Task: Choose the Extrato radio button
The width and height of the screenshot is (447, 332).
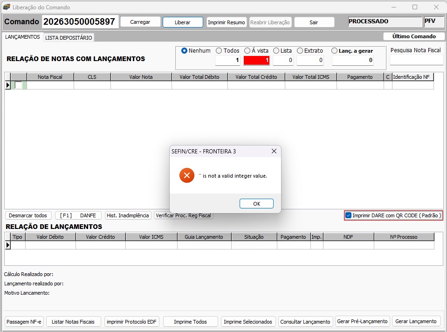Action: tap(300, 51)
